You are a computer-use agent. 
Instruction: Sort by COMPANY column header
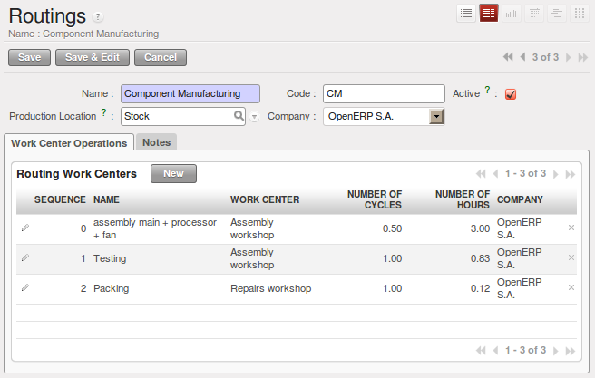click(520, 199)
